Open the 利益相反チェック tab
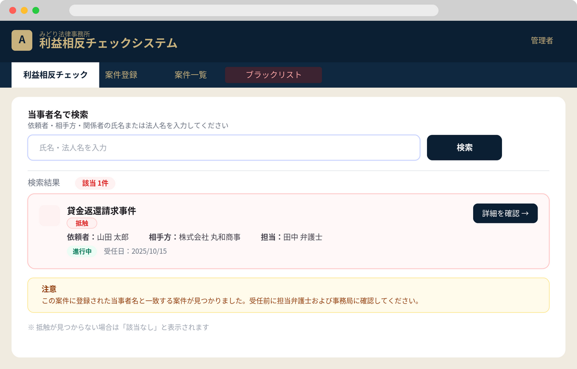Viewport: 577px width, 369px height. pyautogui.click(x=55, y=75)
